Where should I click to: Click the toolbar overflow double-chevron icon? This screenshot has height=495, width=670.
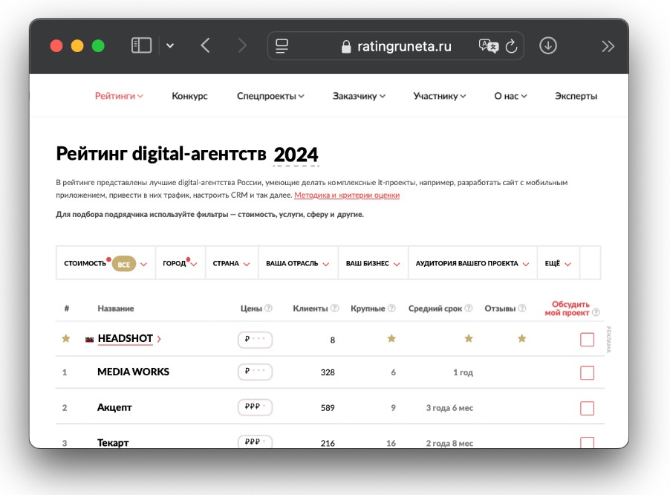tap(608, 46)
